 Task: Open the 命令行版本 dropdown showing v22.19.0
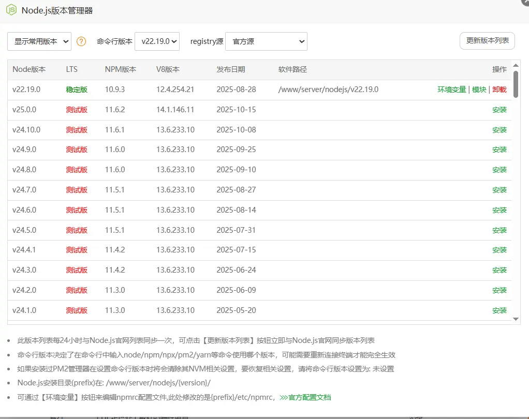[157, 41]
